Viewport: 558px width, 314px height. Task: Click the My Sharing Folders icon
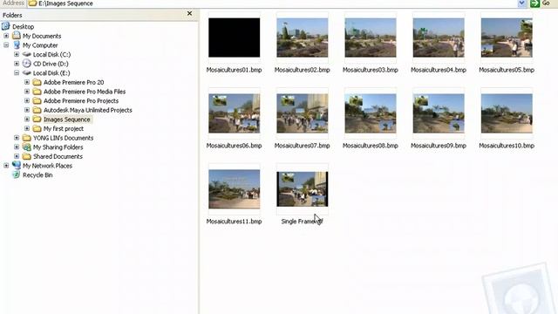tap(27, 147)
